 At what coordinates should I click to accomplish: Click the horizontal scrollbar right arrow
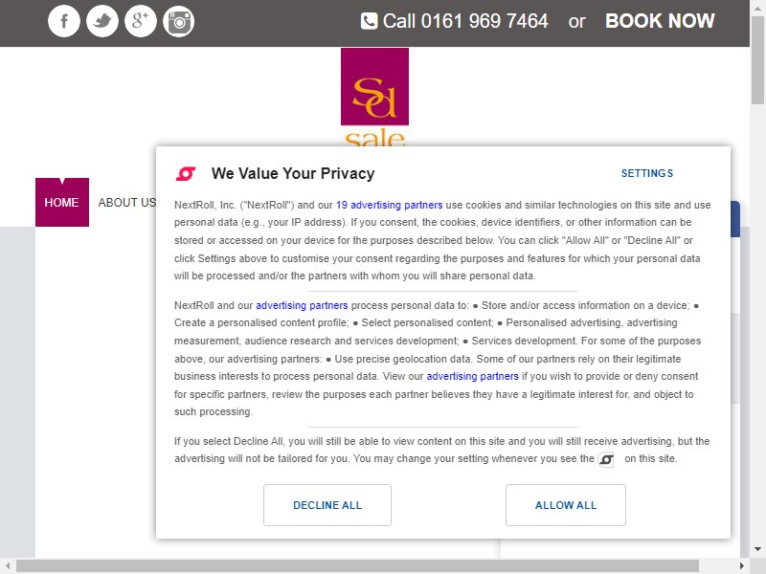pos(741,566)
